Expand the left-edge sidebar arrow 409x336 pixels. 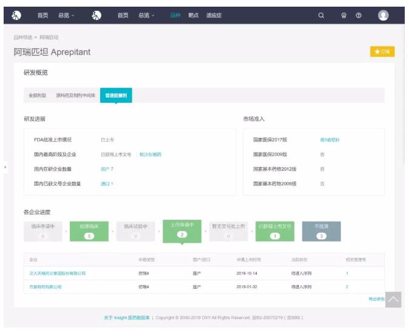(5, 167)
